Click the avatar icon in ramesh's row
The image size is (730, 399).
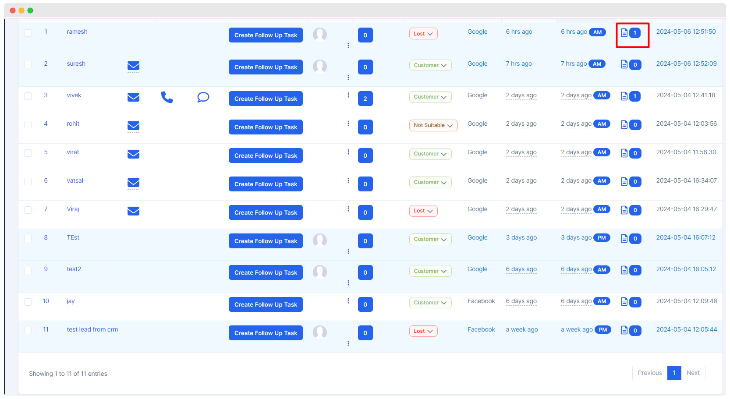(320, 35)
